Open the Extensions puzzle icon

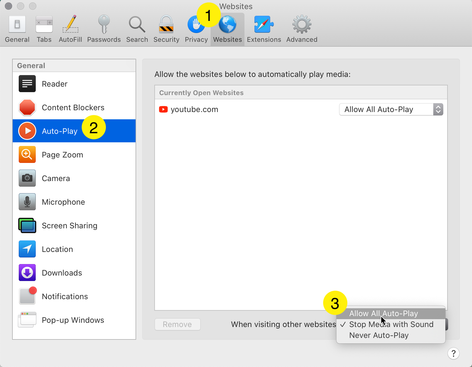264,25
